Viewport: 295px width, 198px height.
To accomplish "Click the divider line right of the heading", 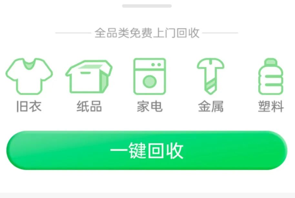I will [x=220, y=33].
